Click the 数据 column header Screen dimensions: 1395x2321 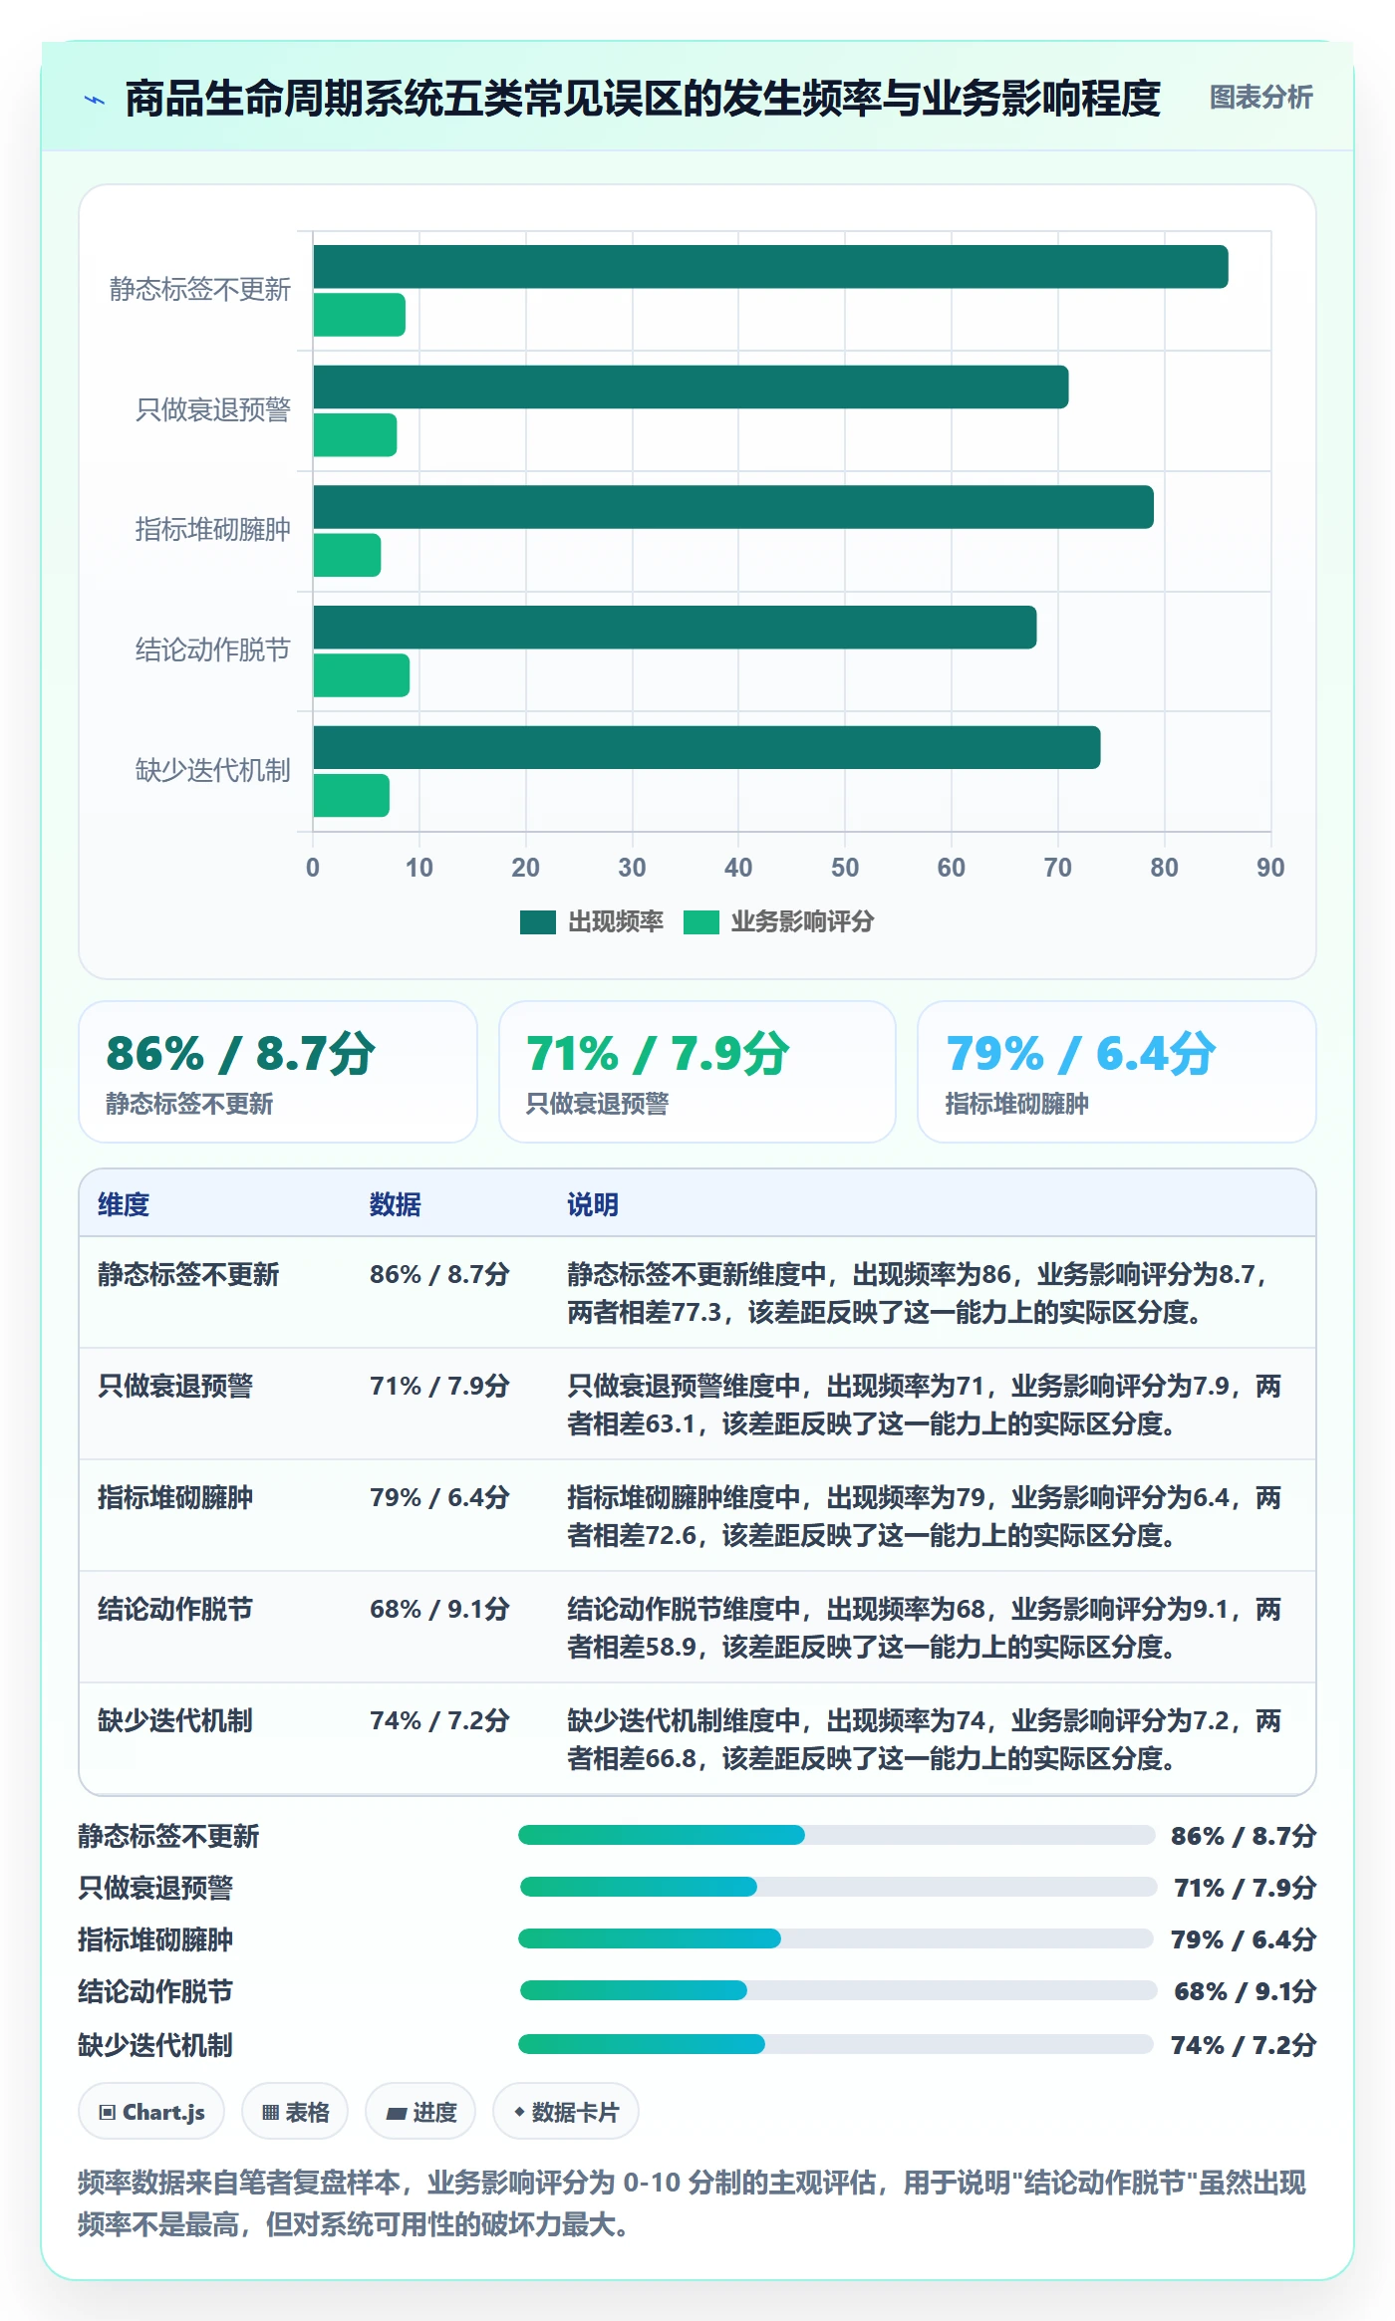(396, 1204)
